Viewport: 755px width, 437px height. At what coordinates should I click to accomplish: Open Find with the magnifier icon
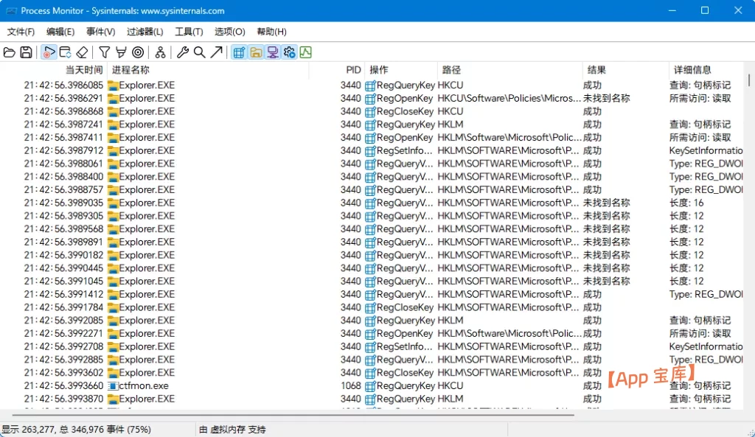coord(199,52)
